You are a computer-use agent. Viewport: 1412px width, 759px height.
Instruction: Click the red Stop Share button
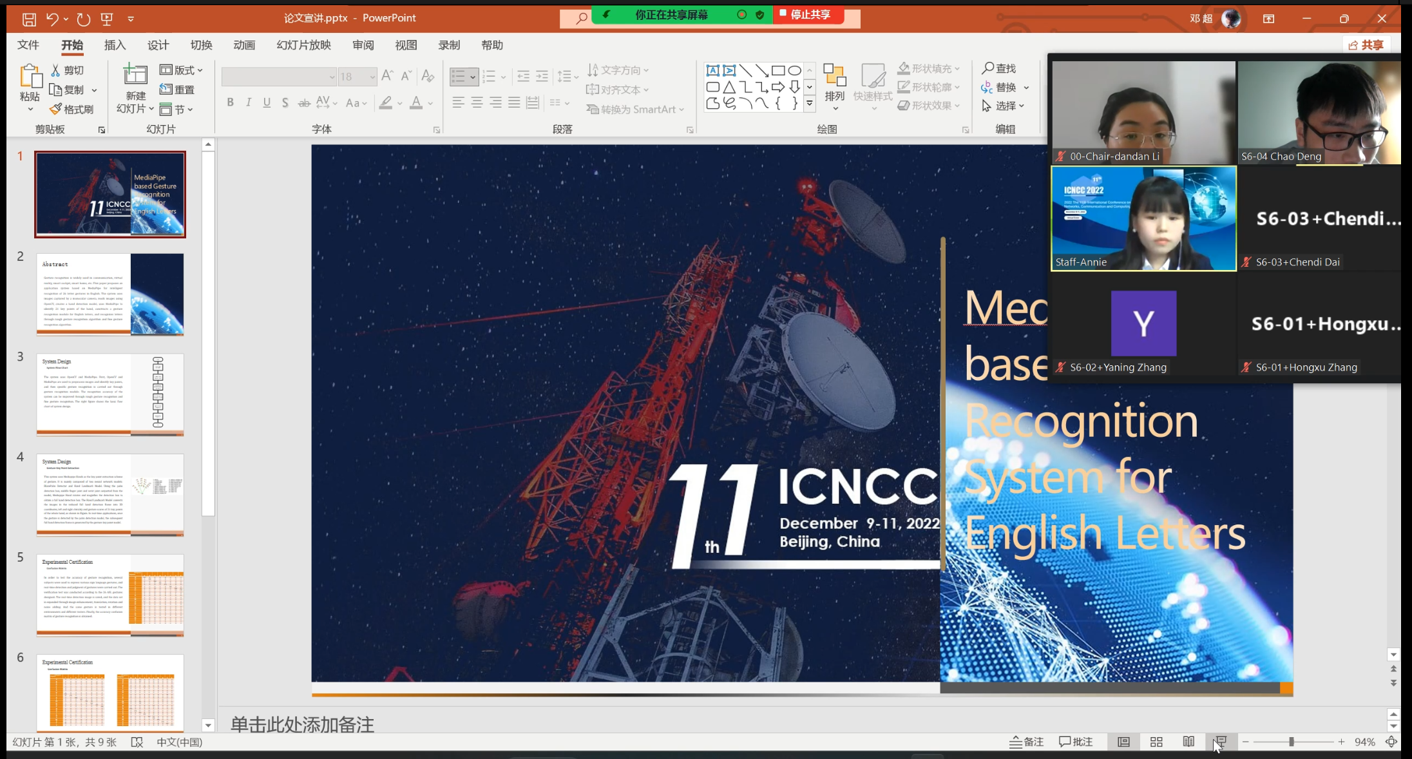[x=806, y=14]
